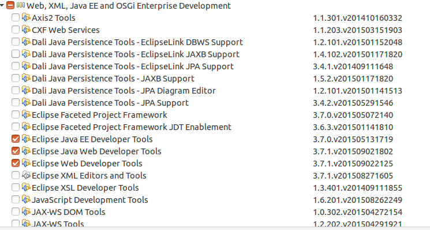Enable the Axis2 Tools checkbox
This screenshot has width=430, height=230.
[16, 17]
